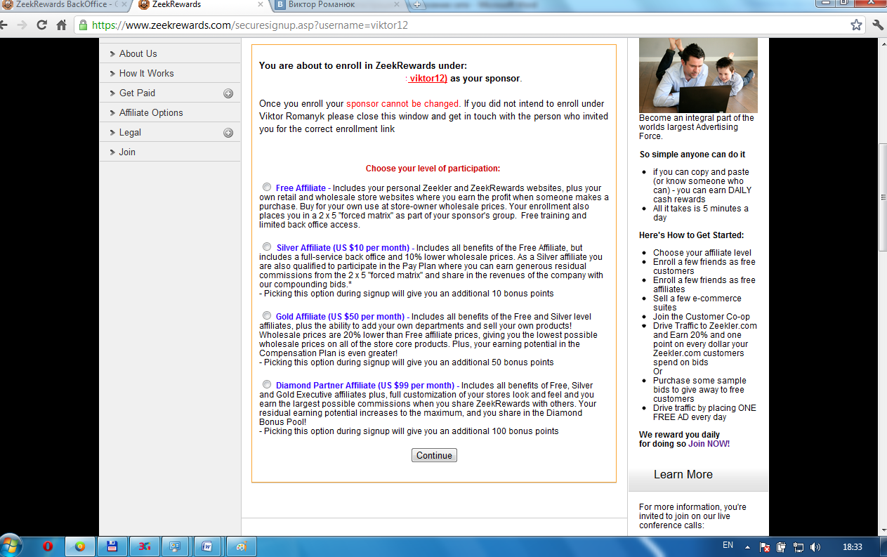The height and width of the screenshot is (557, 887).
Task: Click the green SSL padlock icon
Action: (83, 25)
